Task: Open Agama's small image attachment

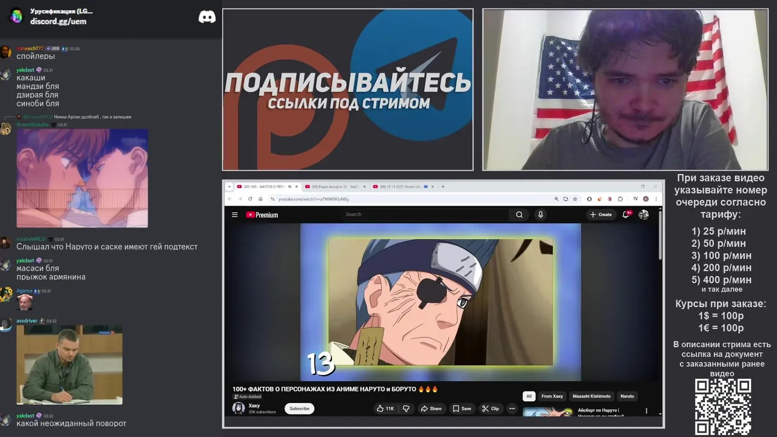Action: coord(24,302)
